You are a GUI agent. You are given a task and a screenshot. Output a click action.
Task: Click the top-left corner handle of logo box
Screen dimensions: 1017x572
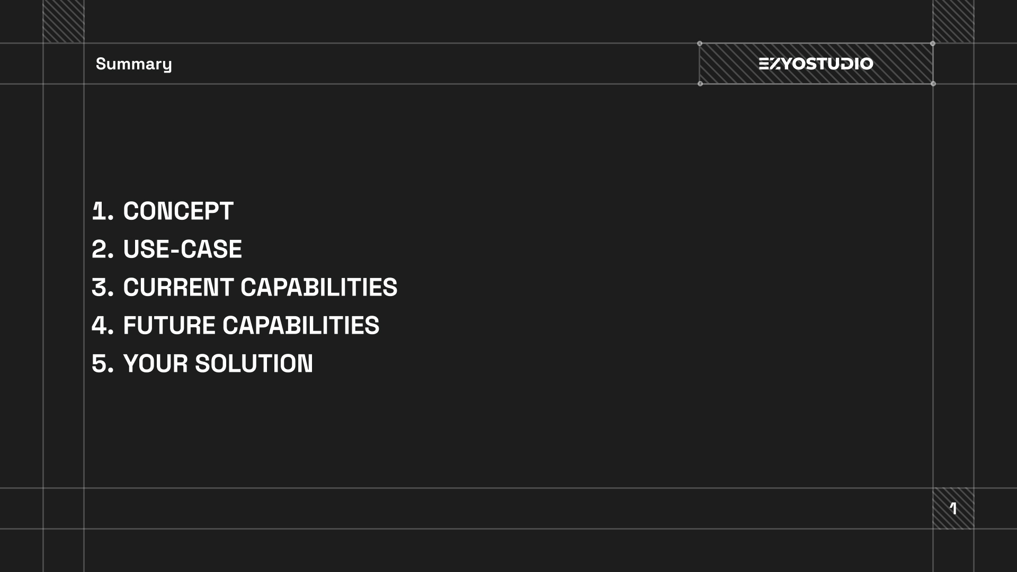(x=700, y=43)
